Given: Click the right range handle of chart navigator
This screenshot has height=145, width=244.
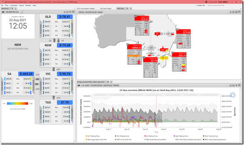Looking at the screenshot, I should click(x=220, y=95).
